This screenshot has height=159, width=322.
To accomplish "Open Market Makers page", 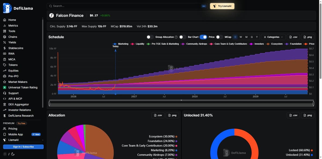I will 18,82.
